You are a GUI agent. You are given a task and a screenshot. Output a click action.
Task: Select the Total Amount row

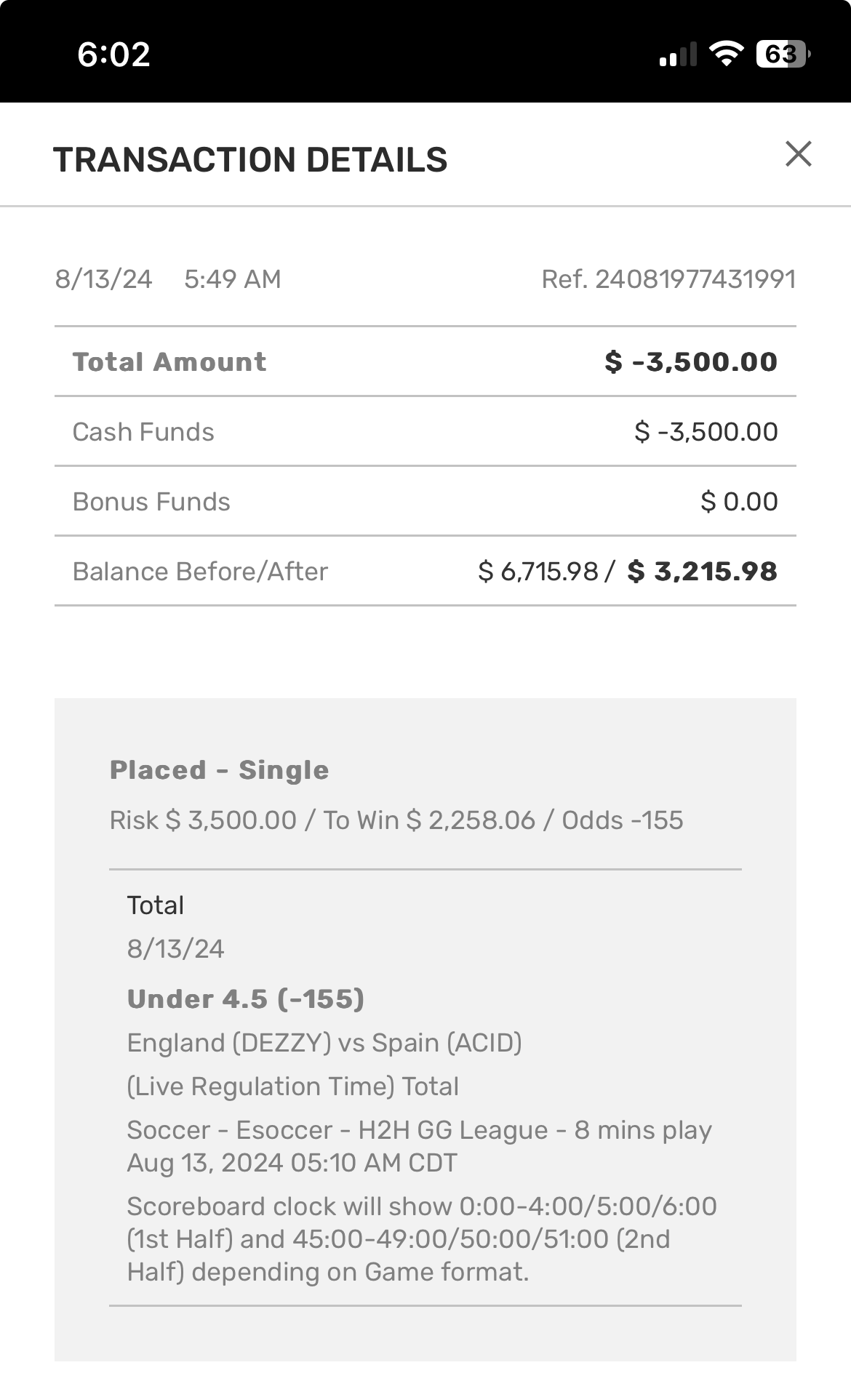pos(425,361)
